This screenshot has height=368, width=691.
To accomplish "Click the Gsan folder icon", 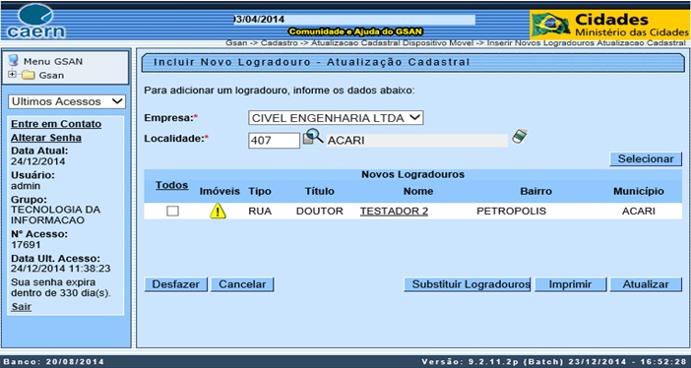I will coord(29,75).
